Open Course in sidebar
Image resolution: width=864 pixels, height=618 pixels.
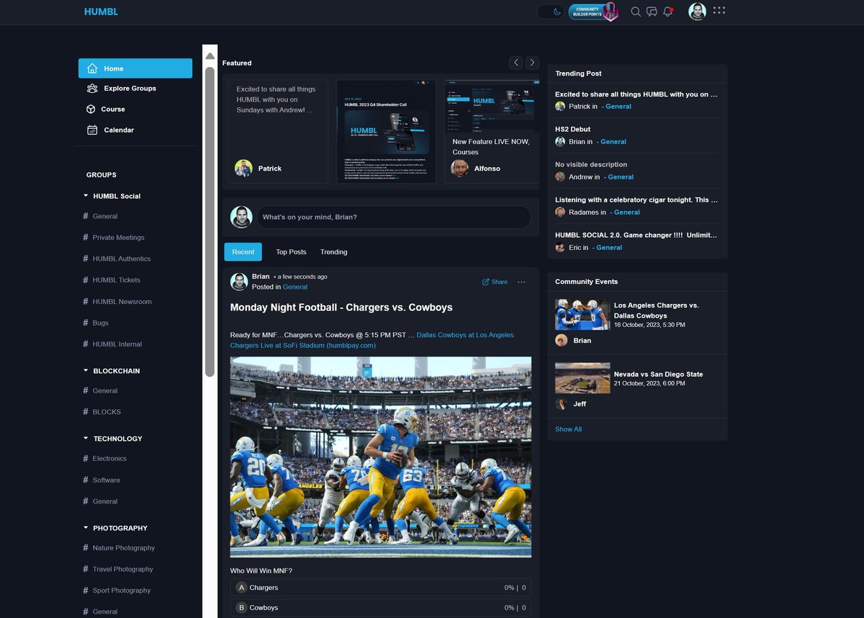[x=106, y=109]
